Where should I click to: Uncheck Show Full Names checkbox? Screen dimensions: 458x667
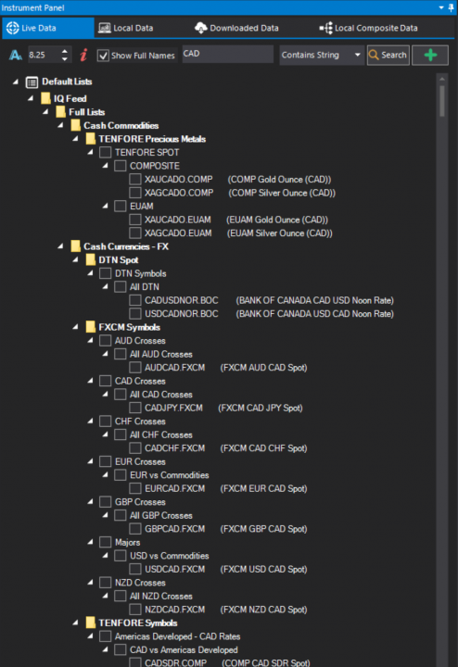tap(103, 56)
